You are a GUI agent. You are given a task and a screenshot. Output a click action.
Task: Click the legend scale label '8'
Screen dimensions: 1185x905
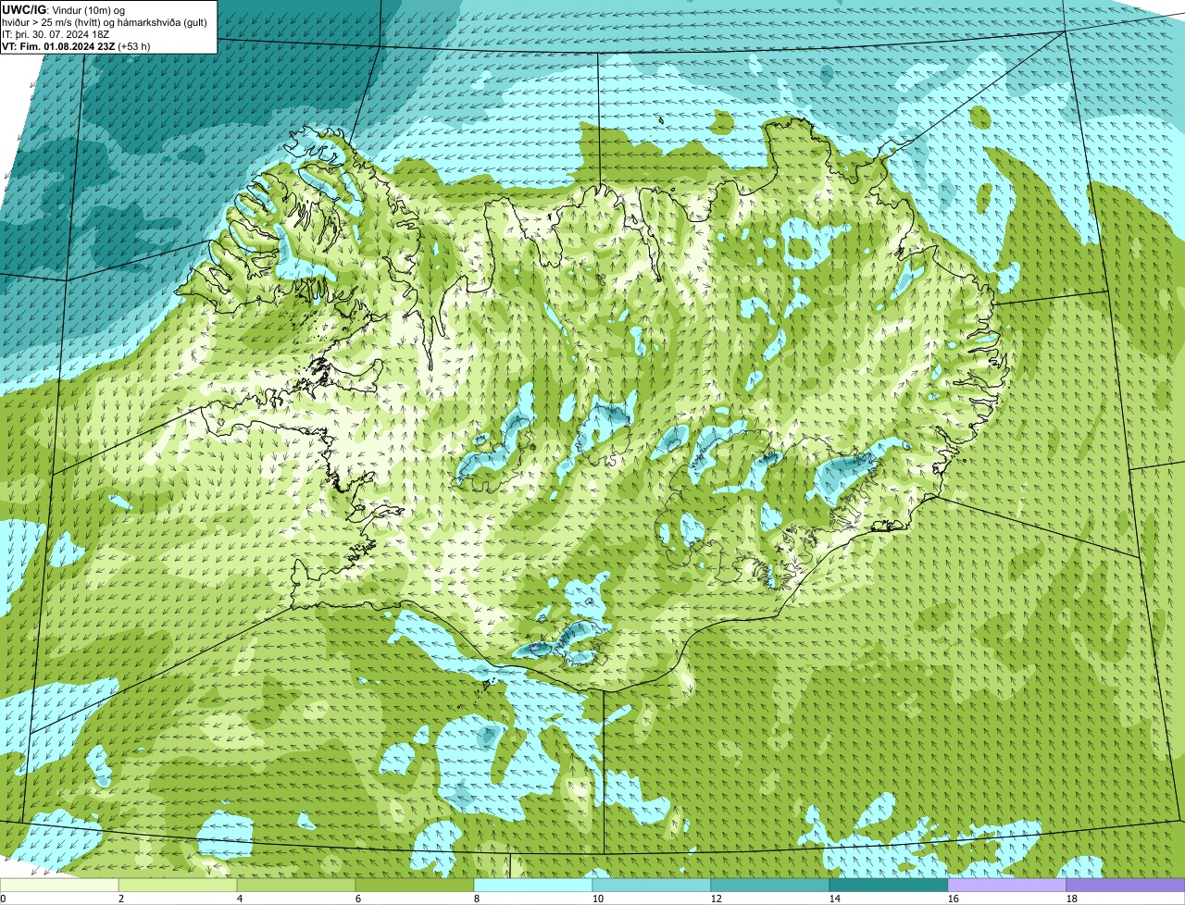click(477, 899)
